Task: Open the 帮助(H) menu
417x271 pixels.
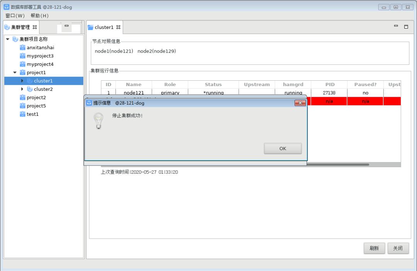Action: [40, 16]
